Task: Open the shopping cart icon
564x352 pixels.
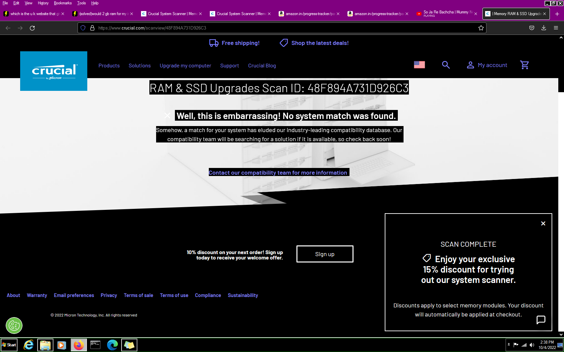Action: point(524,65)
